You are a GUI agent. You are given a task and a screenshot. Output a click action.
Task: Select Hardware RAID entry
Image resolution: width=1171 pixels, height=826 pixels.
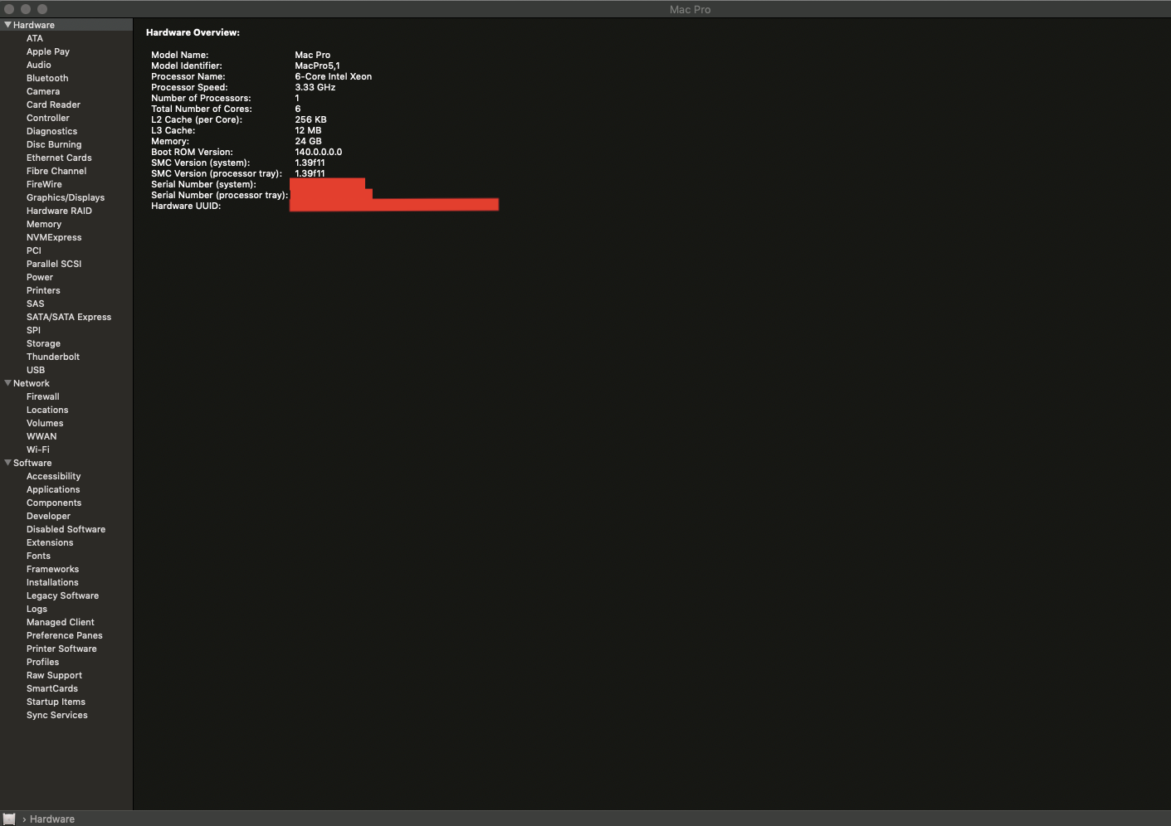point(59,211)
